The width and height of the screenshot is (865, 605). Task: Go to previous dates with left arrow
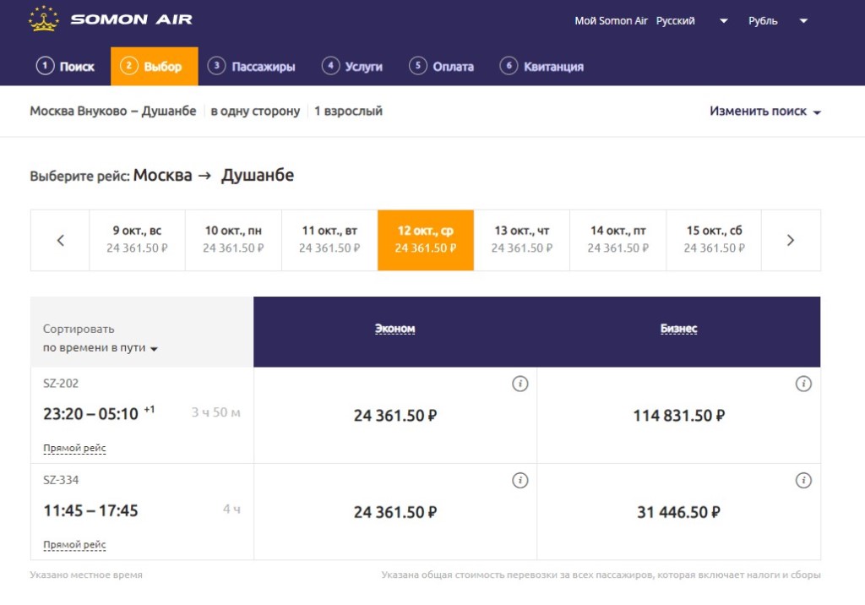point(60,240)
